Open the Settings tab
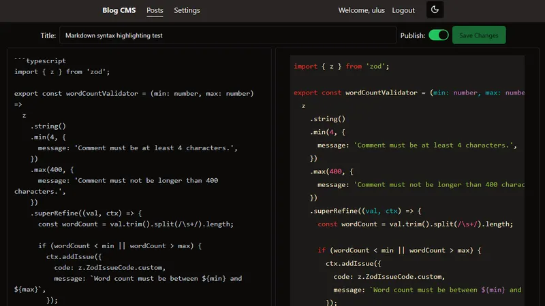 187,10
